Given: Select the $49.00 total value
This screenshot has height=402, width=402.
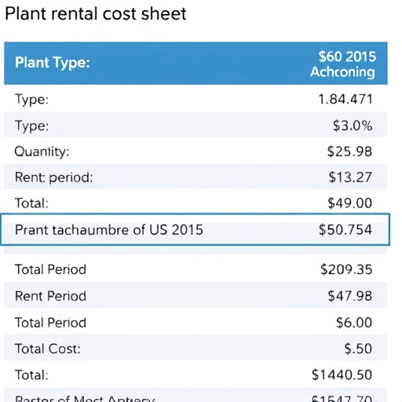Looking at the screenshot, I should point(350,203).
